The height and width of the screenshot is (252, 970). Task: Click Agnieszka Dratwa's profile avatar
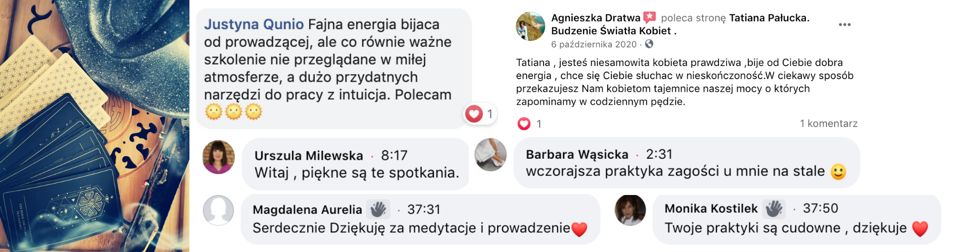pyautogui.click(x=530, y=26)
